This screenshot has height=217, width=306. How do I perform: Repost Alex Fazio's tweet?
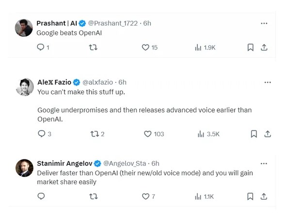[95, 134]
